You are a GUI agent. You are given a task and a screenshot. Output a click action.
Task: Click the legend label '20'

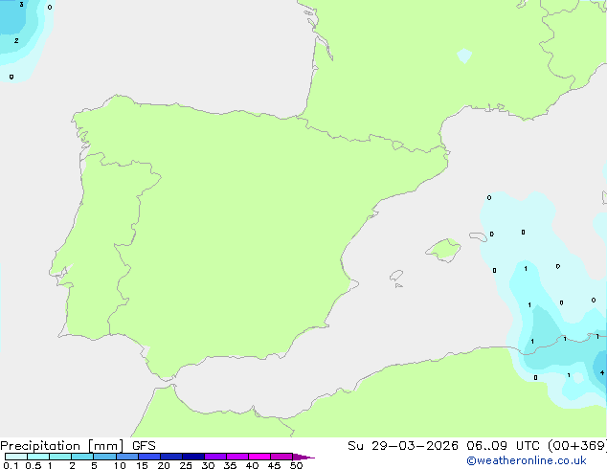point(164,465)
